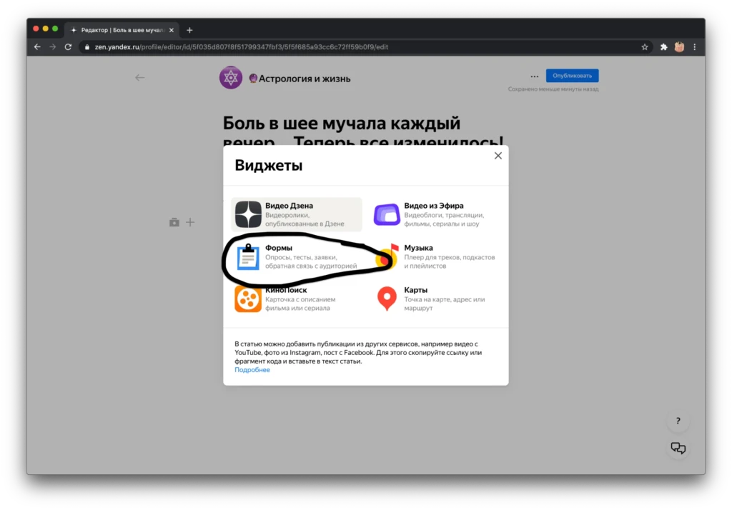Image resolution: width=732 pixels, height=510 pixels.
Task: Close the Редактор browser tab
Action: coord(172,30)
